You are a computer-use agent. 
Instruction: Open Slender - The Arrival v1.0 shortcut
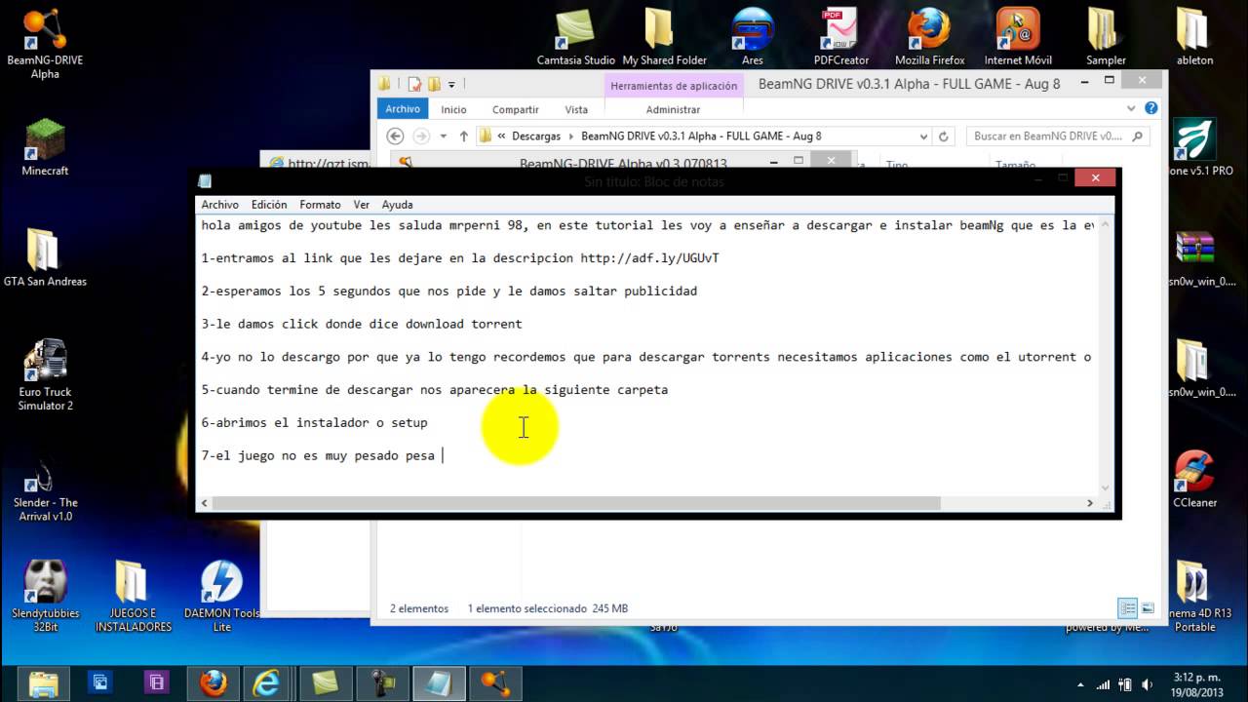pos(45,489)
